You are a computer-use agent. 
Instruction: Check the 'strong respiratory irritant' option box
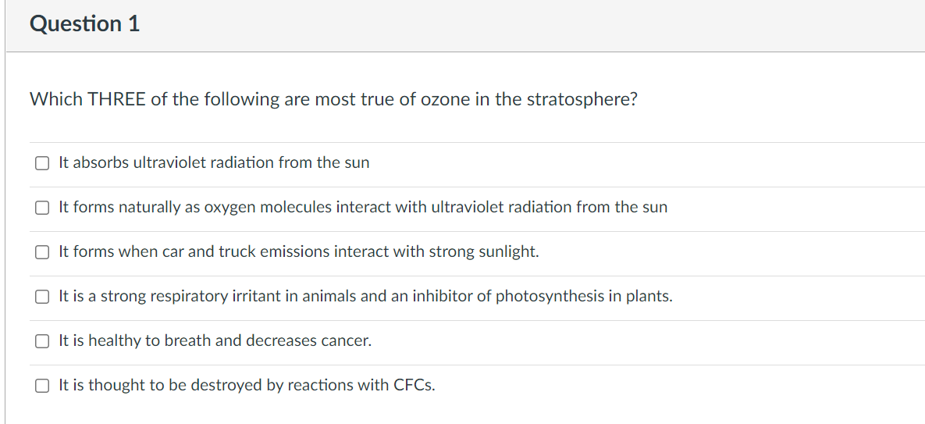pyautogui.click(x=41, y=297)
